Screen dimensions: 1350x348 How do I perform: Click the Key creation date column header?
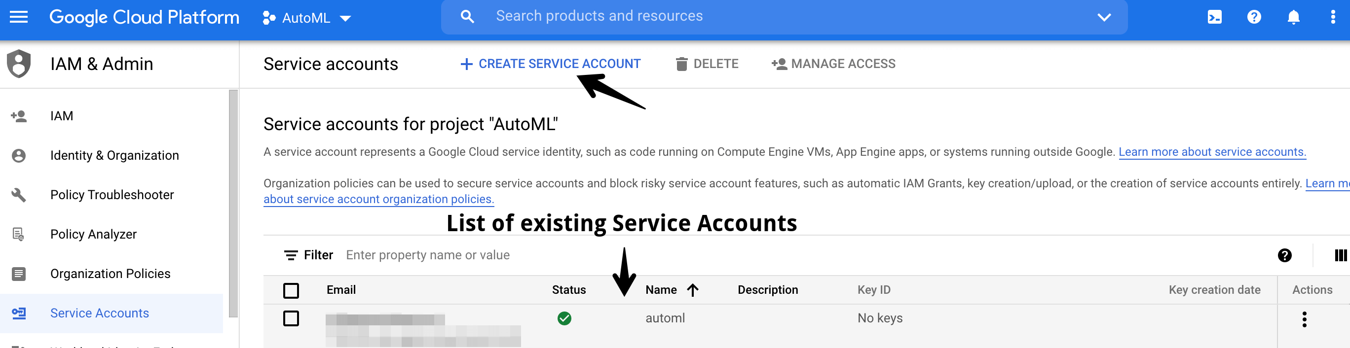(1214, 290)
